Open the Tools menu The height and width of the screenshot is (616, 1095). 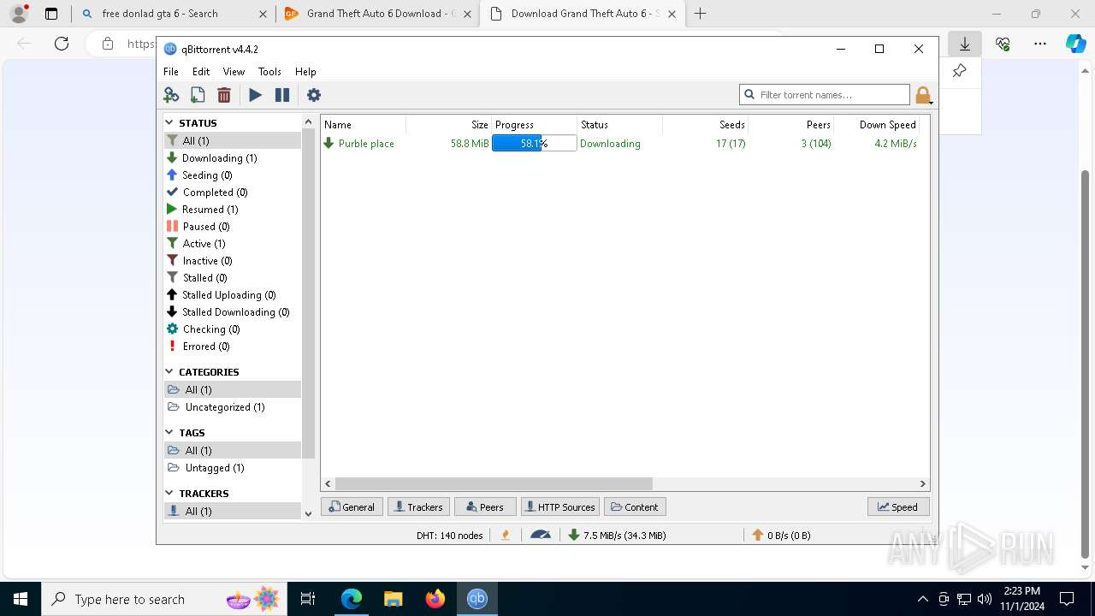pos(269,72)
